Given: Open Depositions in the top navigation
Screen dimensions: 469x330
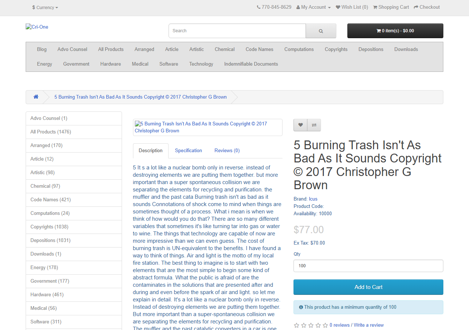Looking at the screenshot, I should 371,49.
